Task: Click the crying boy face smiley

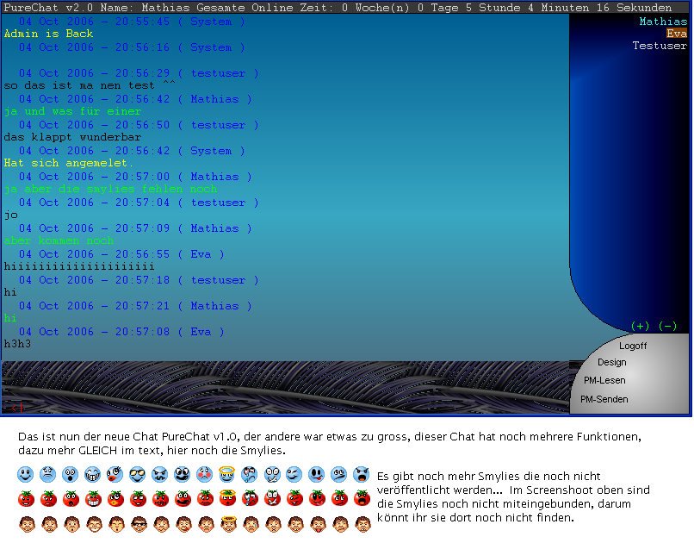Action: [x=250, y=524]
